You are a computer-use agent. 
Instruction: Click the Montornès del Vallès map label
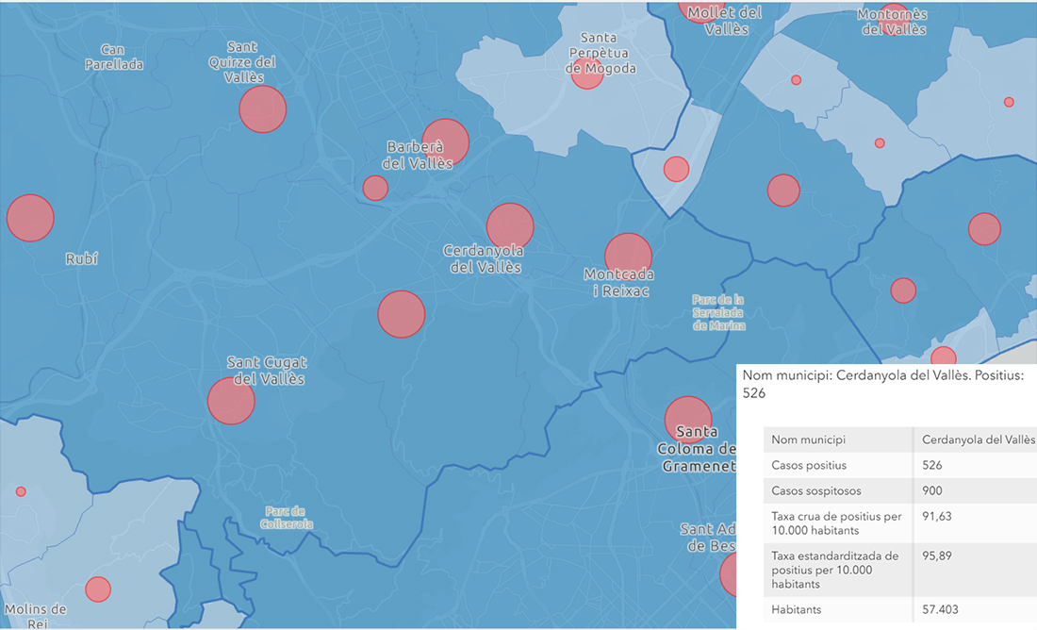[893, 22]
